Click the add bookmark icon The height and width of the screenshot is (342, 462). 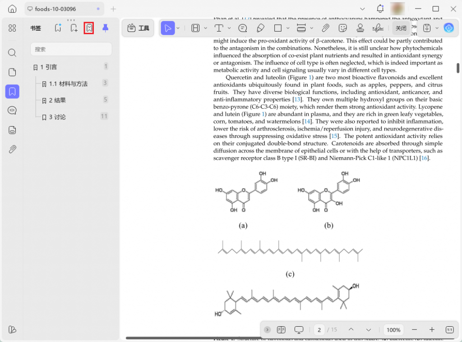[74, 28]
